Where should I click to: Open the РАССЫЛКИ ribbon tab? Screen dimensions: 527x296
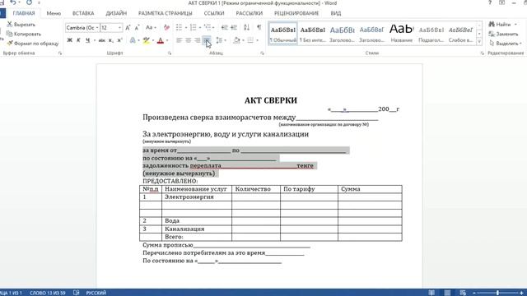[x=249, y=13]
